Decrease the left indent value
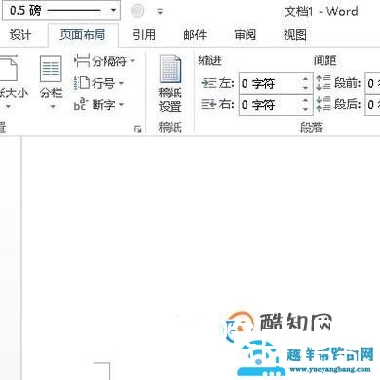This screenshot has height=380, width=380. (x=305, y=88)
